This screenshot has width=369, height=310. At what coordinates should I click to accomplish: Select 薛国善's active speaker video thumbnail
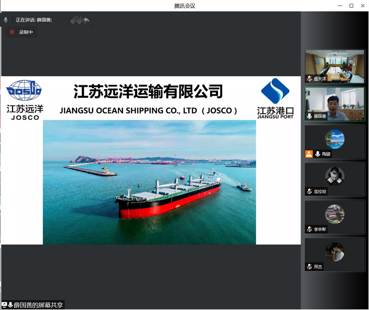pyautogui.click(x=334, y=104)
